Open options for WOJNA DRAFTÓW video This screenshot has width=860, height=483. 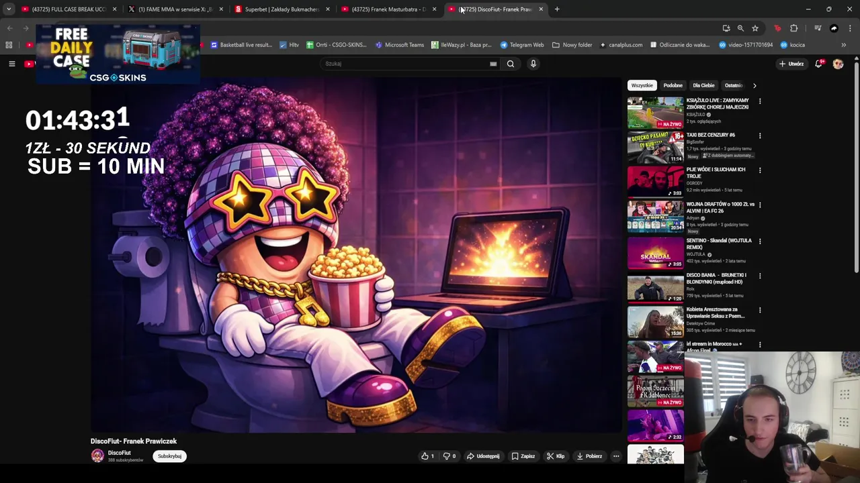coord(760,205)
